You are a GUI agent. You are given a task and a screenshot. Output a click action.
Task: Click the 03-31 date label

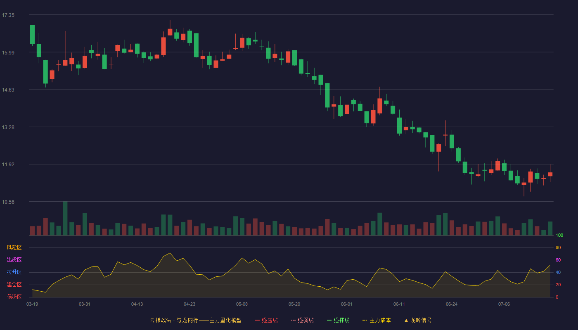click(85, 304)
